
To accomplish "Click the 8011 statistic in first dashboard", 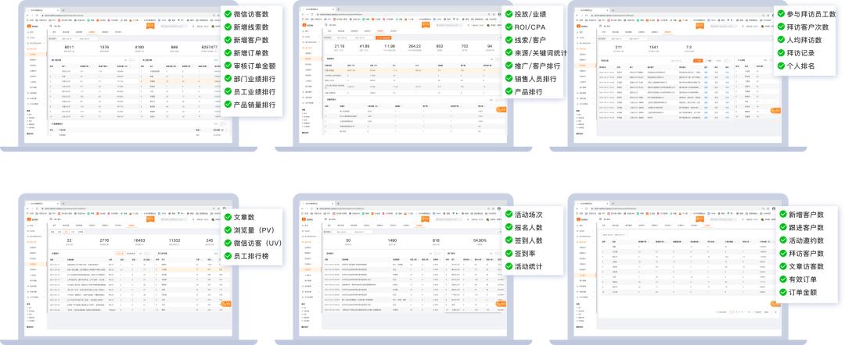I will [x=69, y=48].
